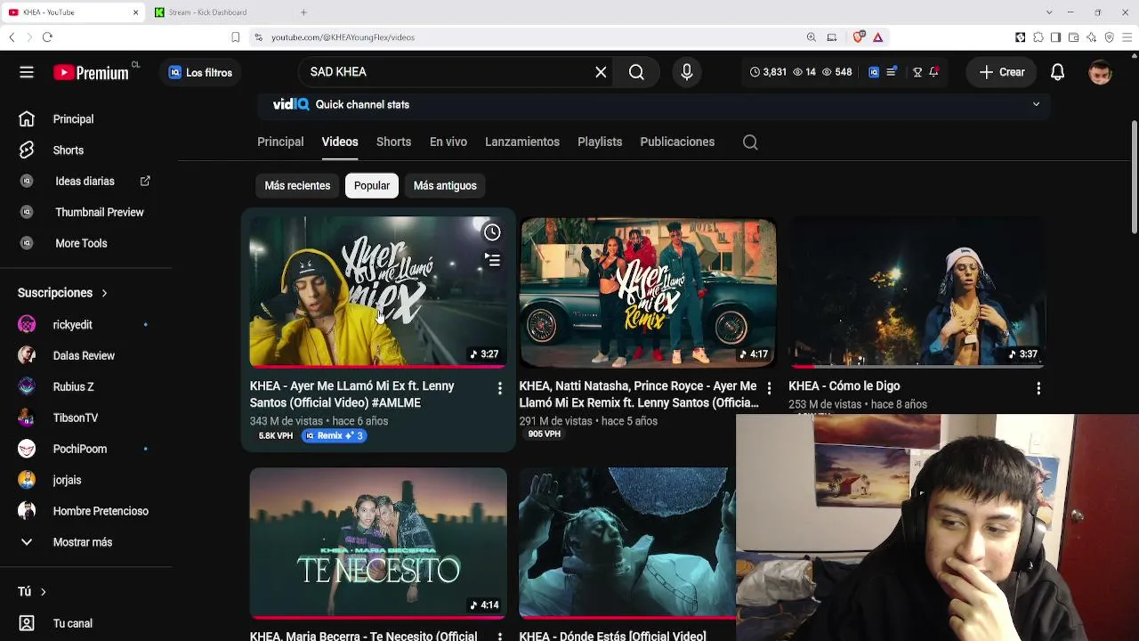Viewport: 1139px width, 641px height.
Task: Open the Ayer Me Llamó Mi Ex thumbnail
Action: (378, 292)
